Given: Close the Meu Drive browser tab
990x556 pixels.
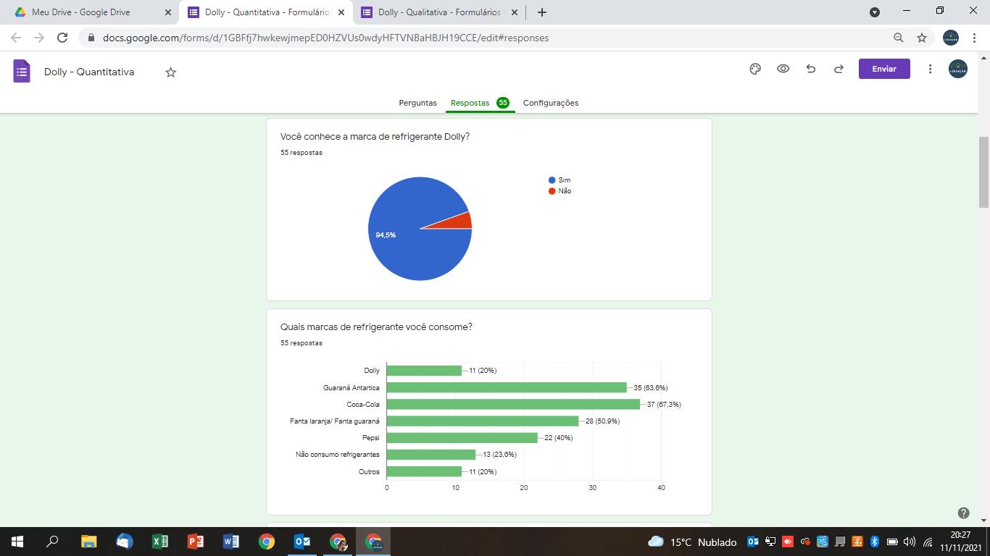Looking at the screenshot, I should tap(168, 12).
